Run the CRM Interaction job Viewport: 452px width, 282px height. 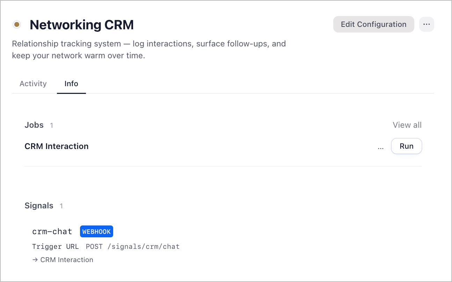point(407,146)
